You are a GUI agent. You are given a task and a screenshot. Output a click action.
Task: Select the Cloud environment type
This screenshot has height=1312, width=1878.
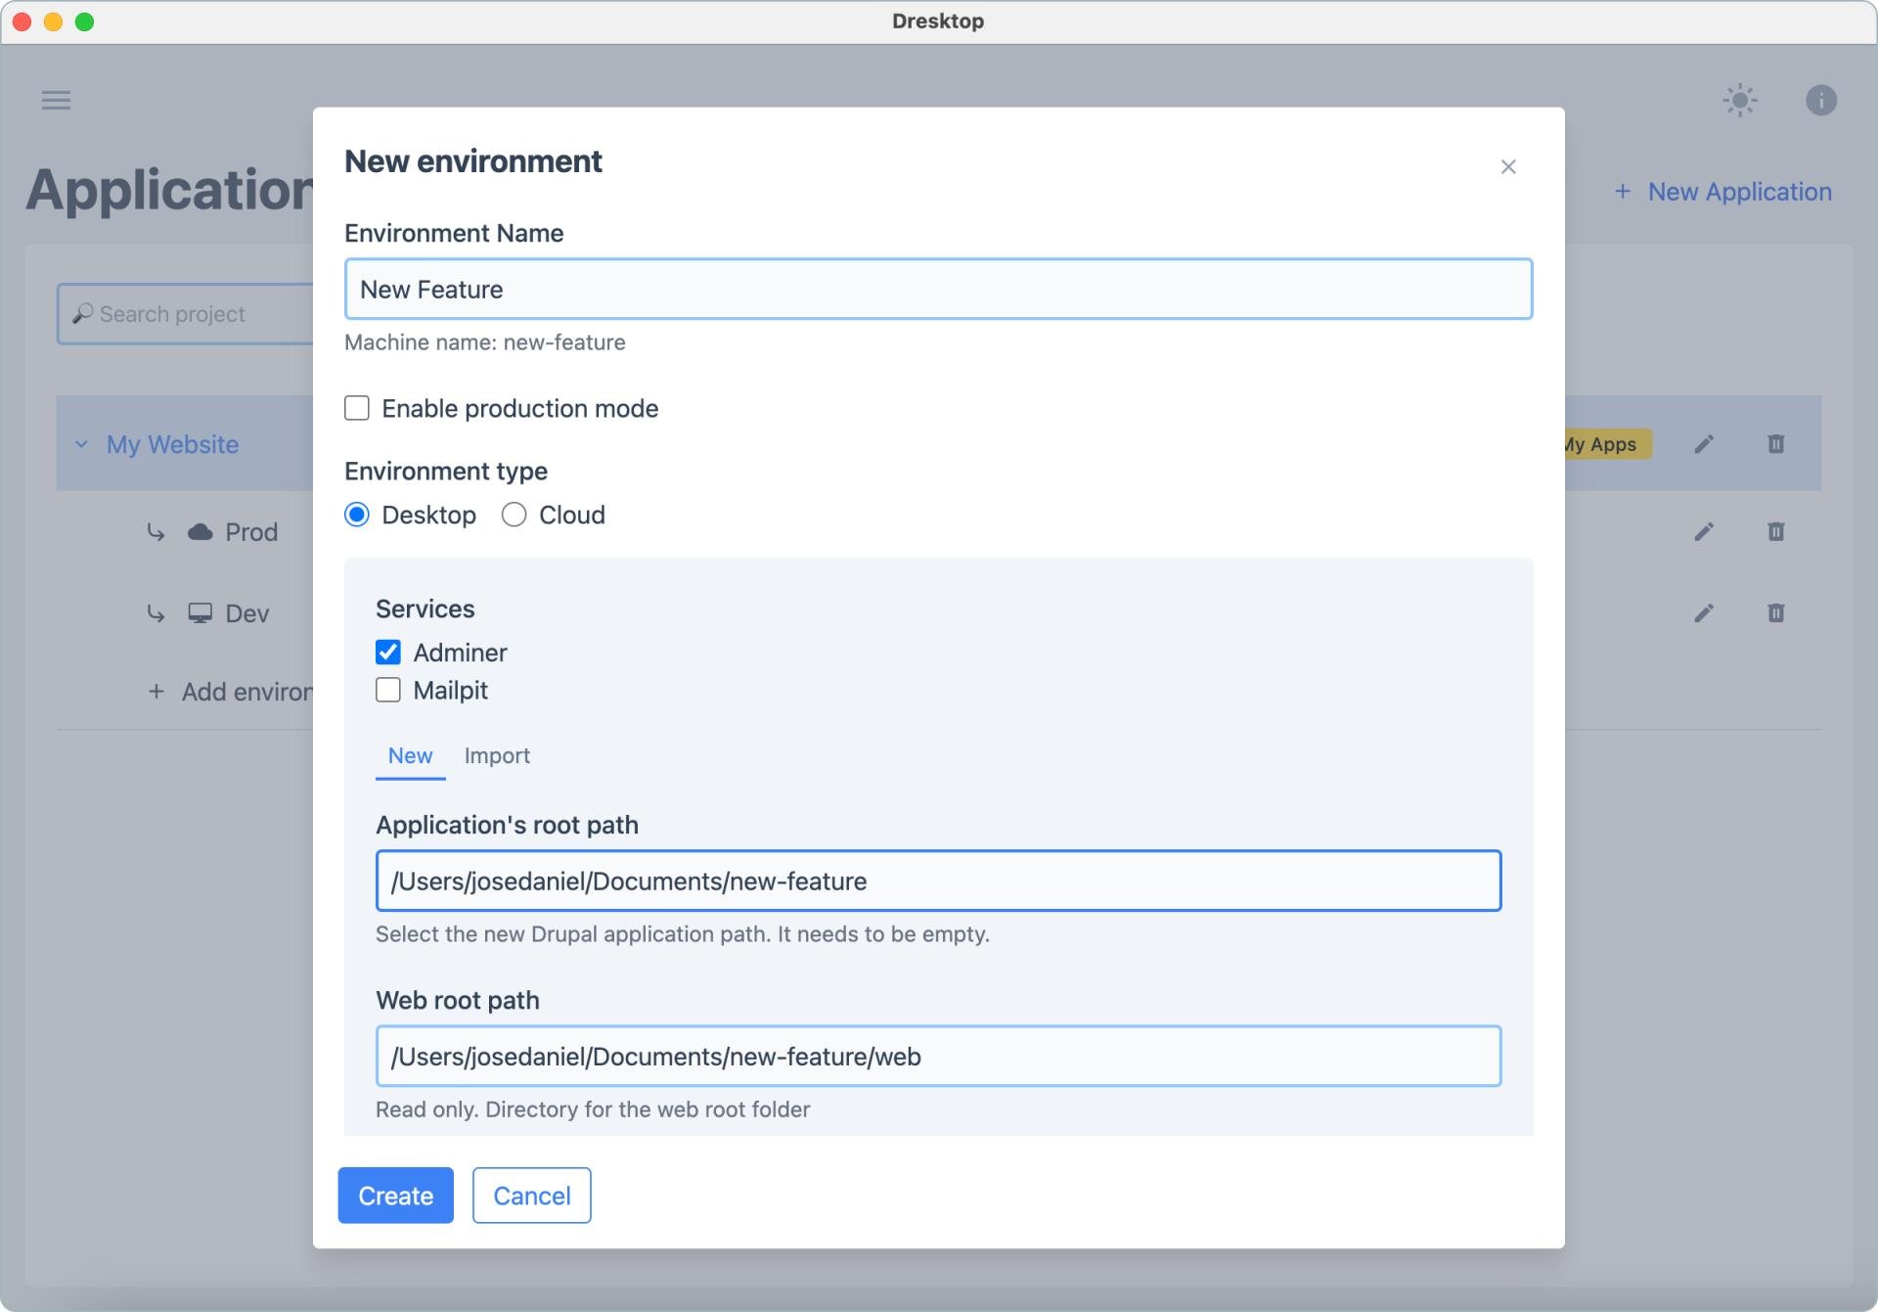(x=514, y=515)
